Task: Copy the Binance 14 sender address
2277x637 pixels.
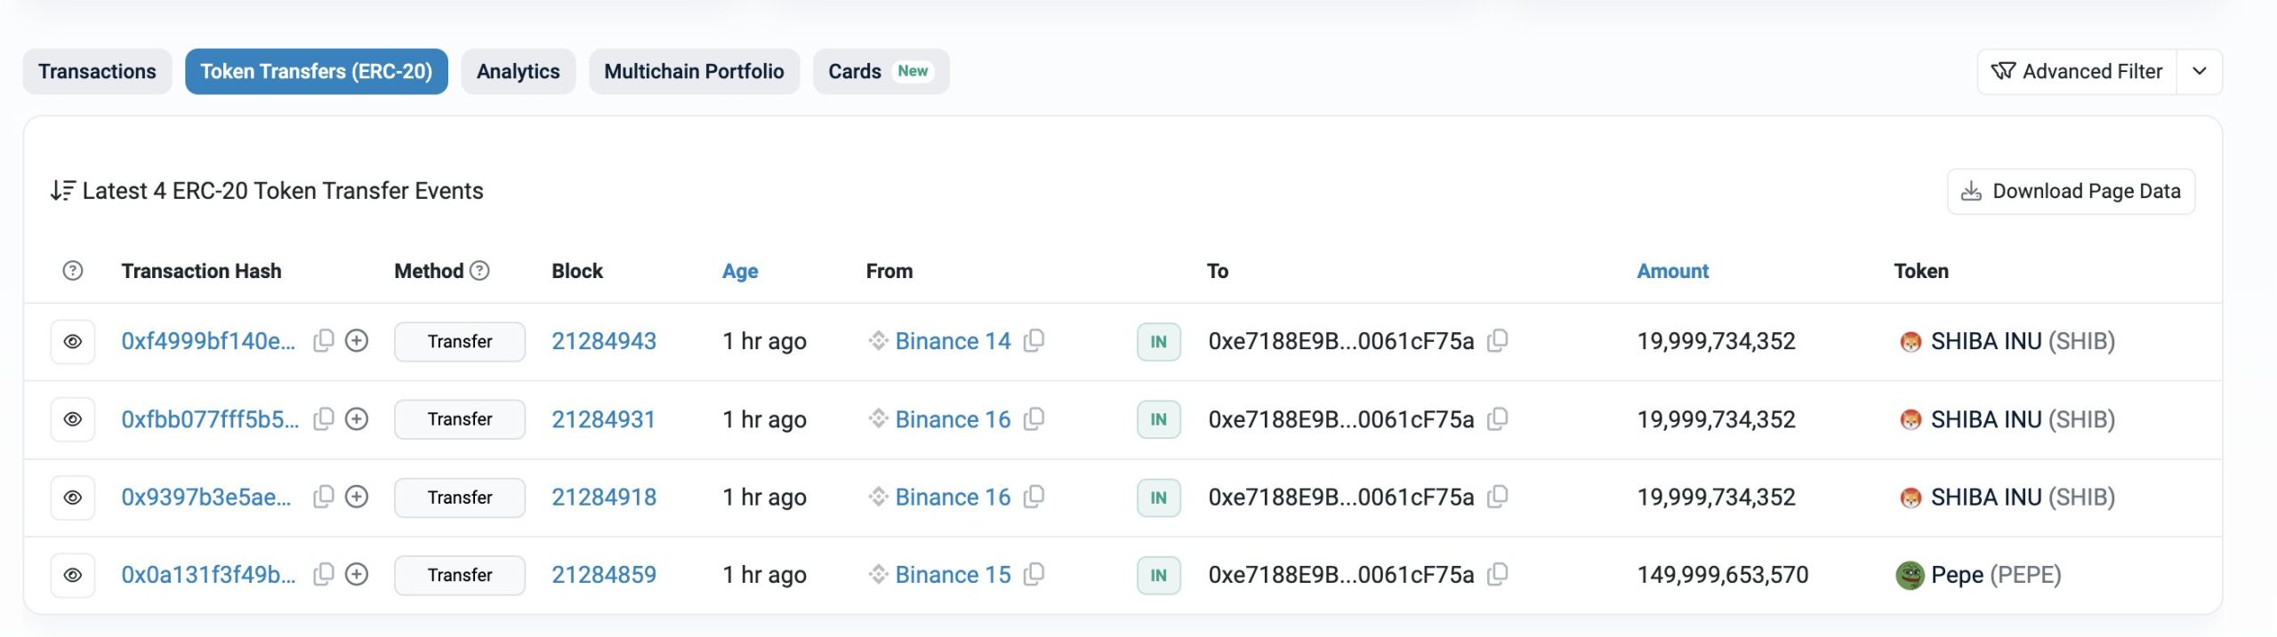Action: (x=1034, y=341)
